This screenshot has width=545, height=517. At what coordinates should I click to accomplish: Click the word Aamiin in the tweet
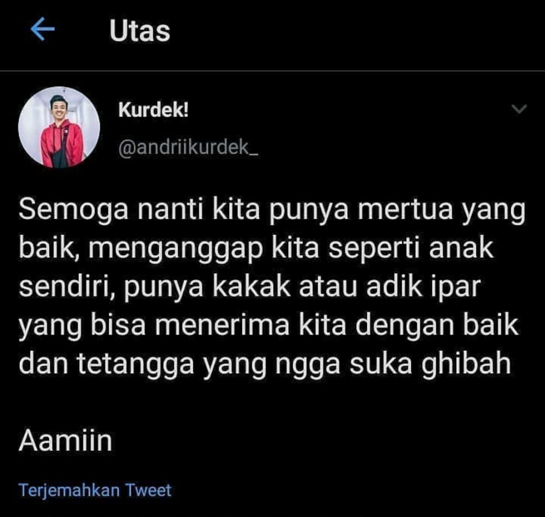65,441
